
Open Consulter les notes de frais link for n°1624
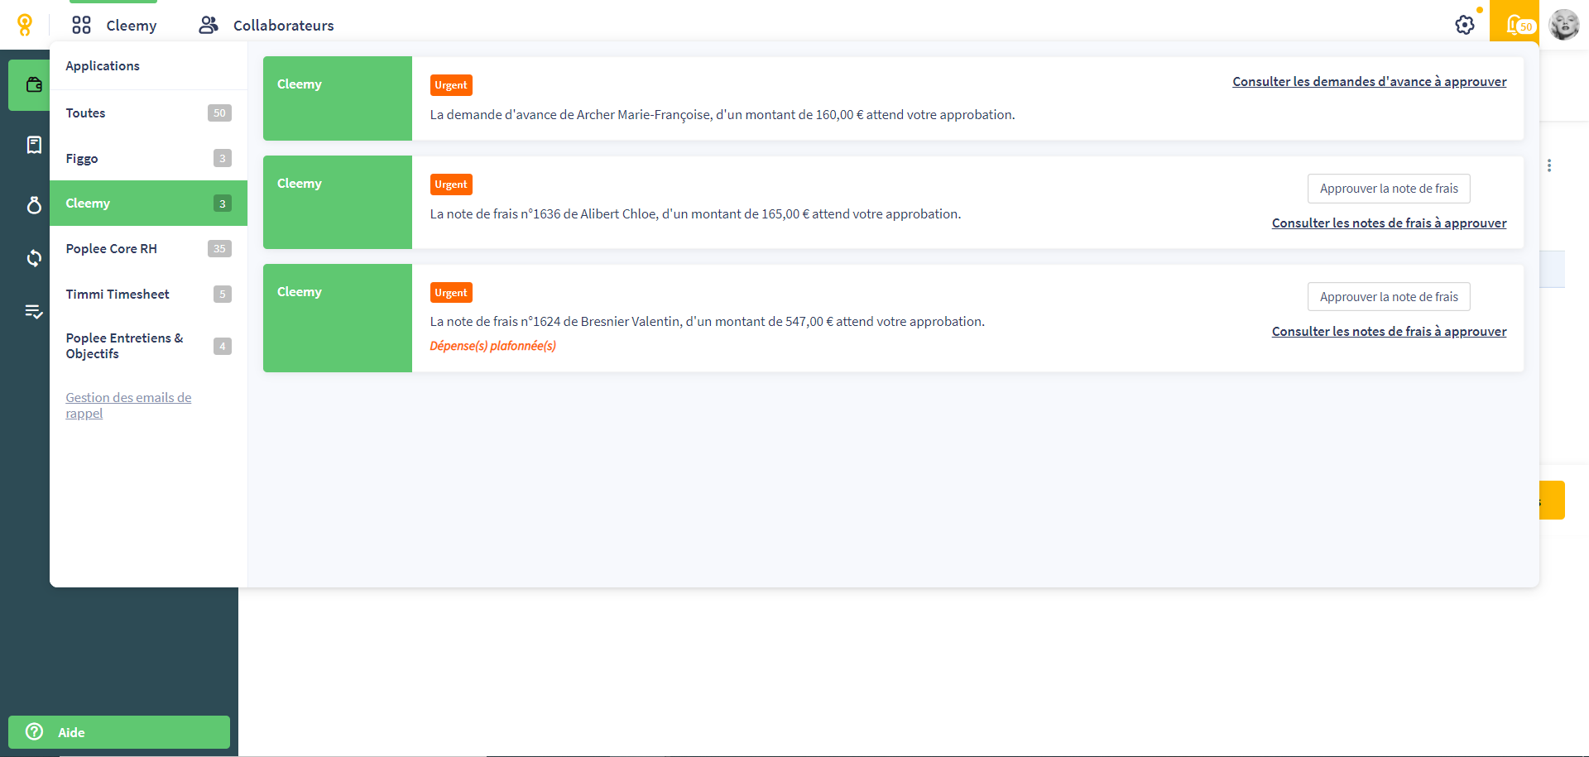point(1389,331)
